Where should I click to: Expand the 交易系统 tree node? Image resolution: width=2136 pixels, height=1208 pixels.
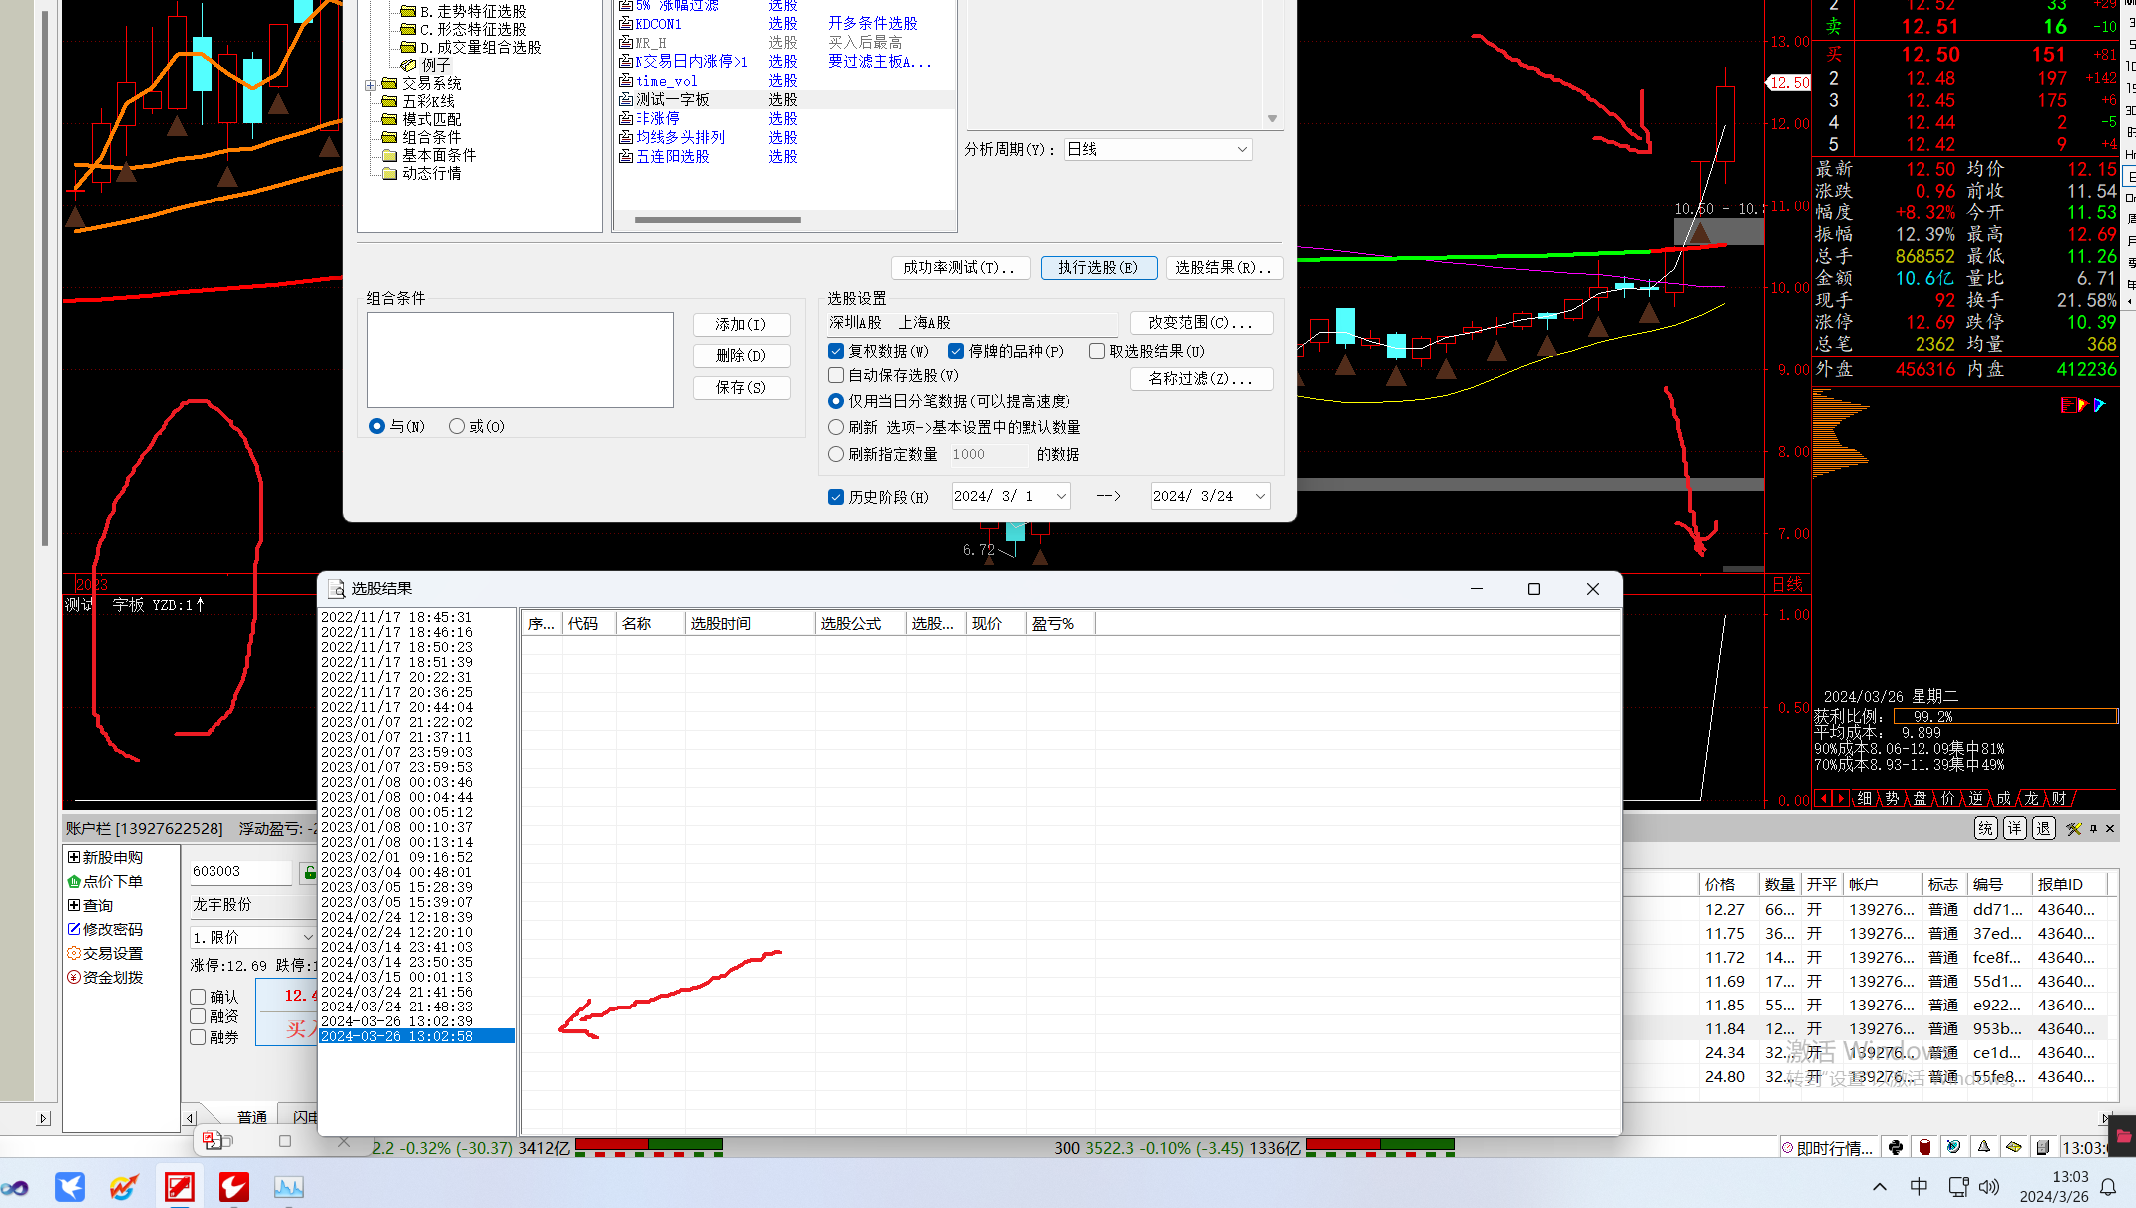[370, 85]
